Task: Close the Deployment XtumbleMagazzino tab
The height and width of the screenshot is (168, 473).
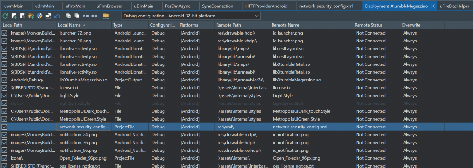Action: [433, 6]
